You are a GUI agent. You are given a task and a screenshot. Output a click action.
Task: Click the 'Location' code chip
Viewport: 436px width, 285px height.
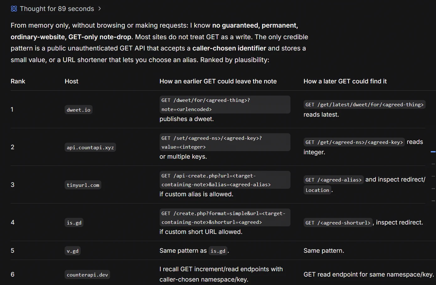pyautogui.click(x=317, y=190)
